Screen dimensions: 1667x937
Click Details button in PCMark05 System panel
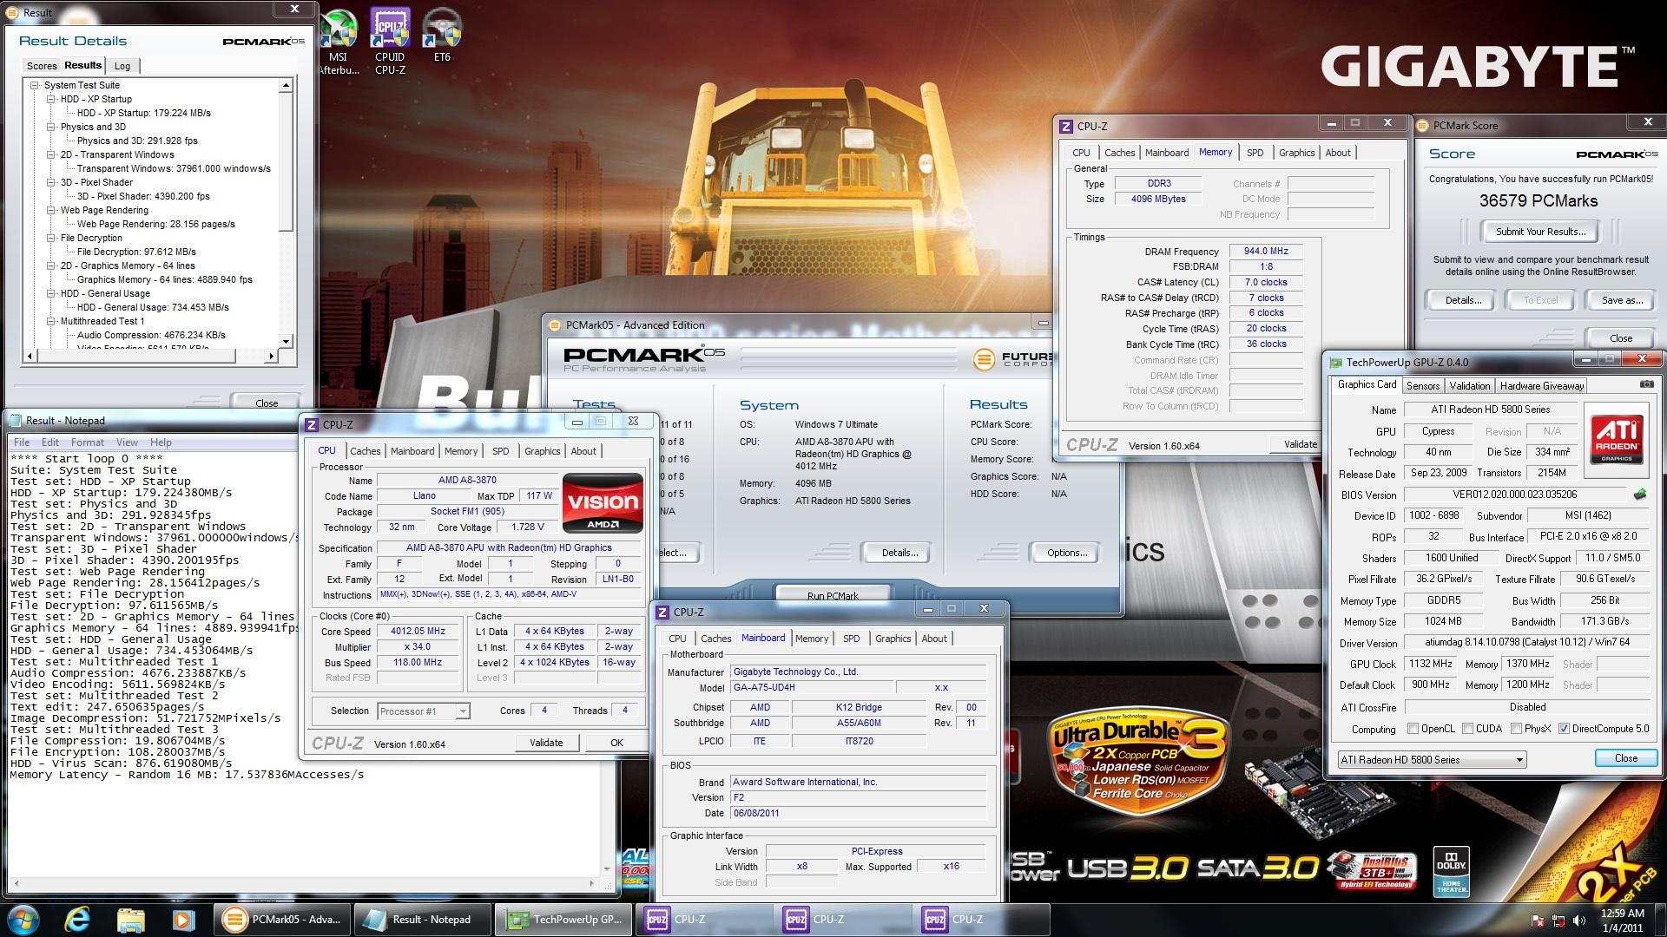click(899, 553)
